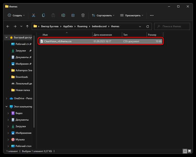Screen dimensions: 196x157
Task: Go forward with the right arrow
Action: coord(15,26)
